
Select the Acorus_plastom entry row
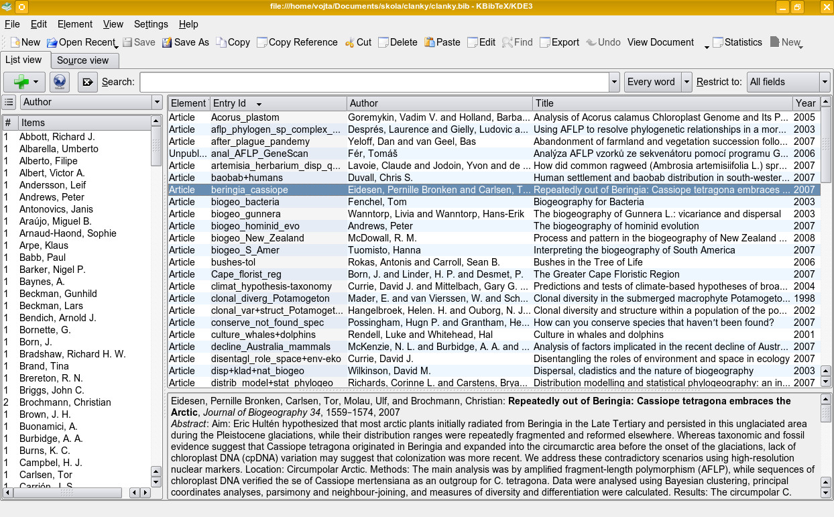493,117
